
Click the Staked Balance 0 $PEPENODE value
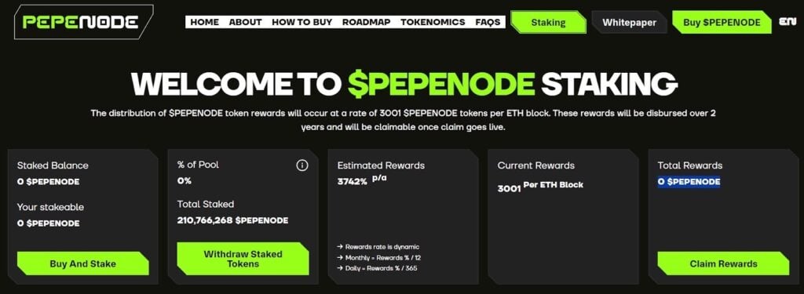tap(48, 182)
